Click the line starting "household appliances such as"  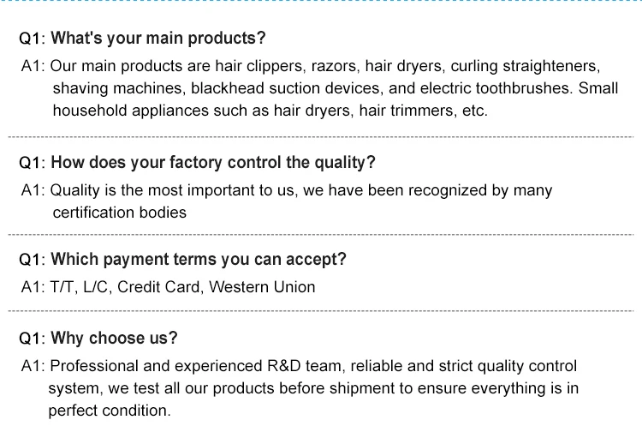tap(270, 111)
